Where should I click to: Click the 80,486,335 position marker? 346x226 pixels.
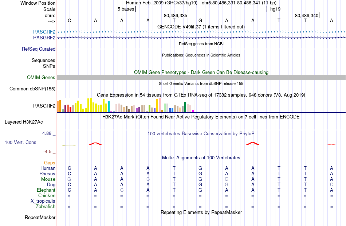coord(176,15)
